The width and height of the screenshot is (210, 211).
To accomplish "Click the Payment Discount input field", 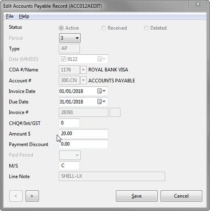I will [x=84, y=144].
